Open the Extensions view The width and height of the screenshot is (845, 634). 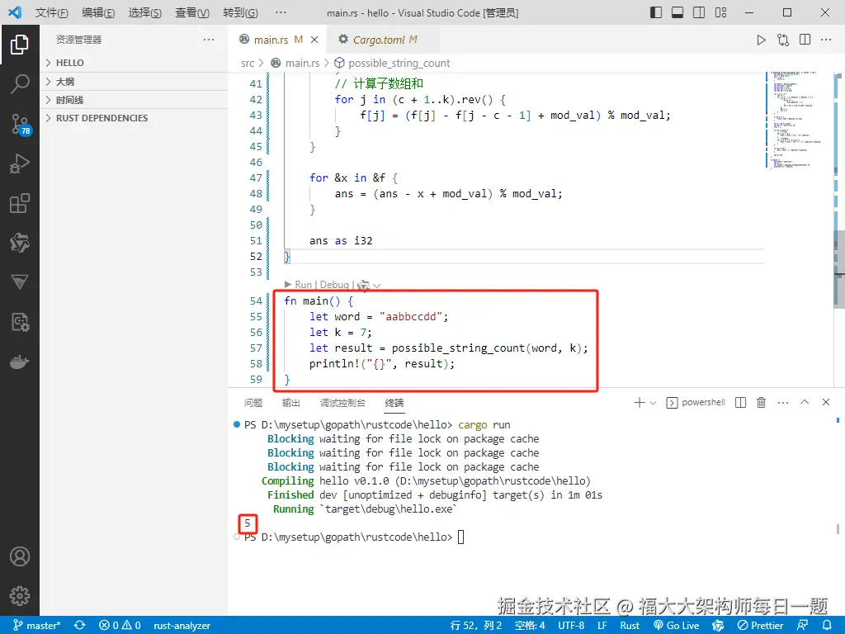coord(20,203)
